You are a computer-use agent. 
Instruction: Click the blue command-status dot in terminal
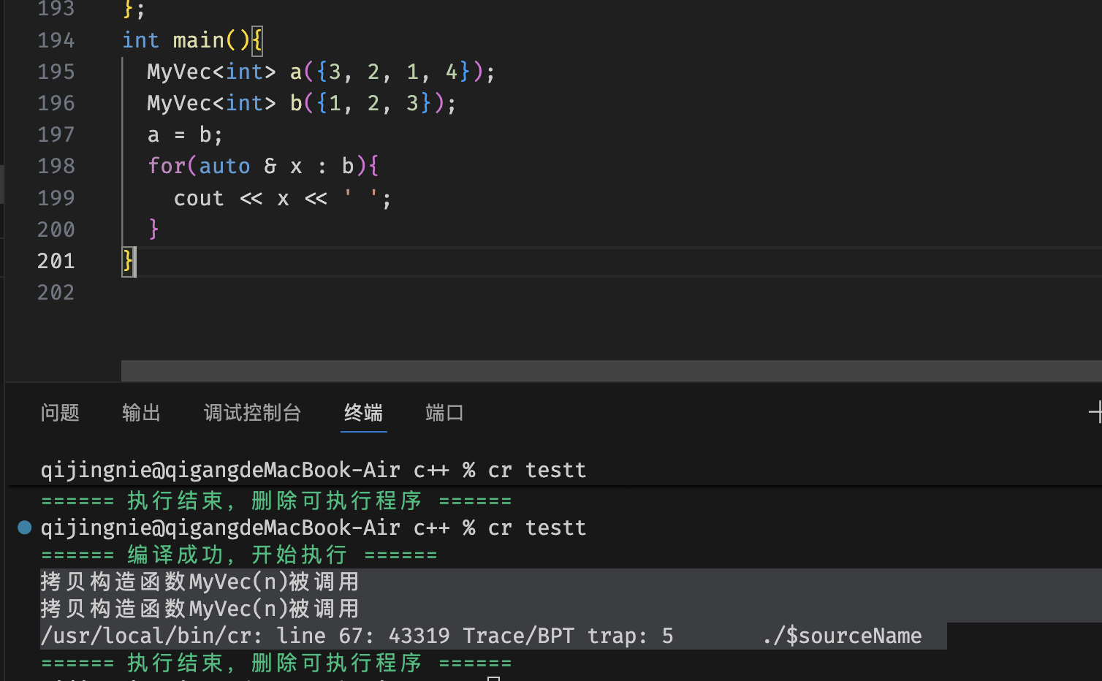point(24,528)
